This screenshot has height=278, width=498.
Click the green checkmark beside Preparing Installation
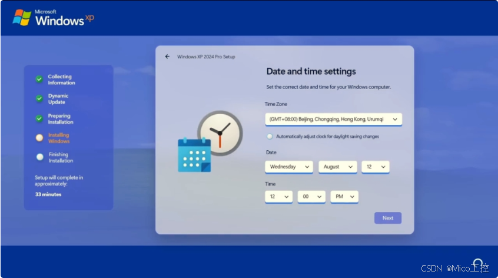[x=39, y=118]
